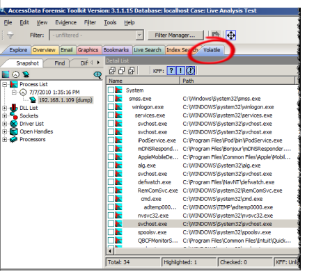The width and height of the screenshot is (330, 274).
Task: Click the process icon beside alg.exe
Action: point(119,165)
